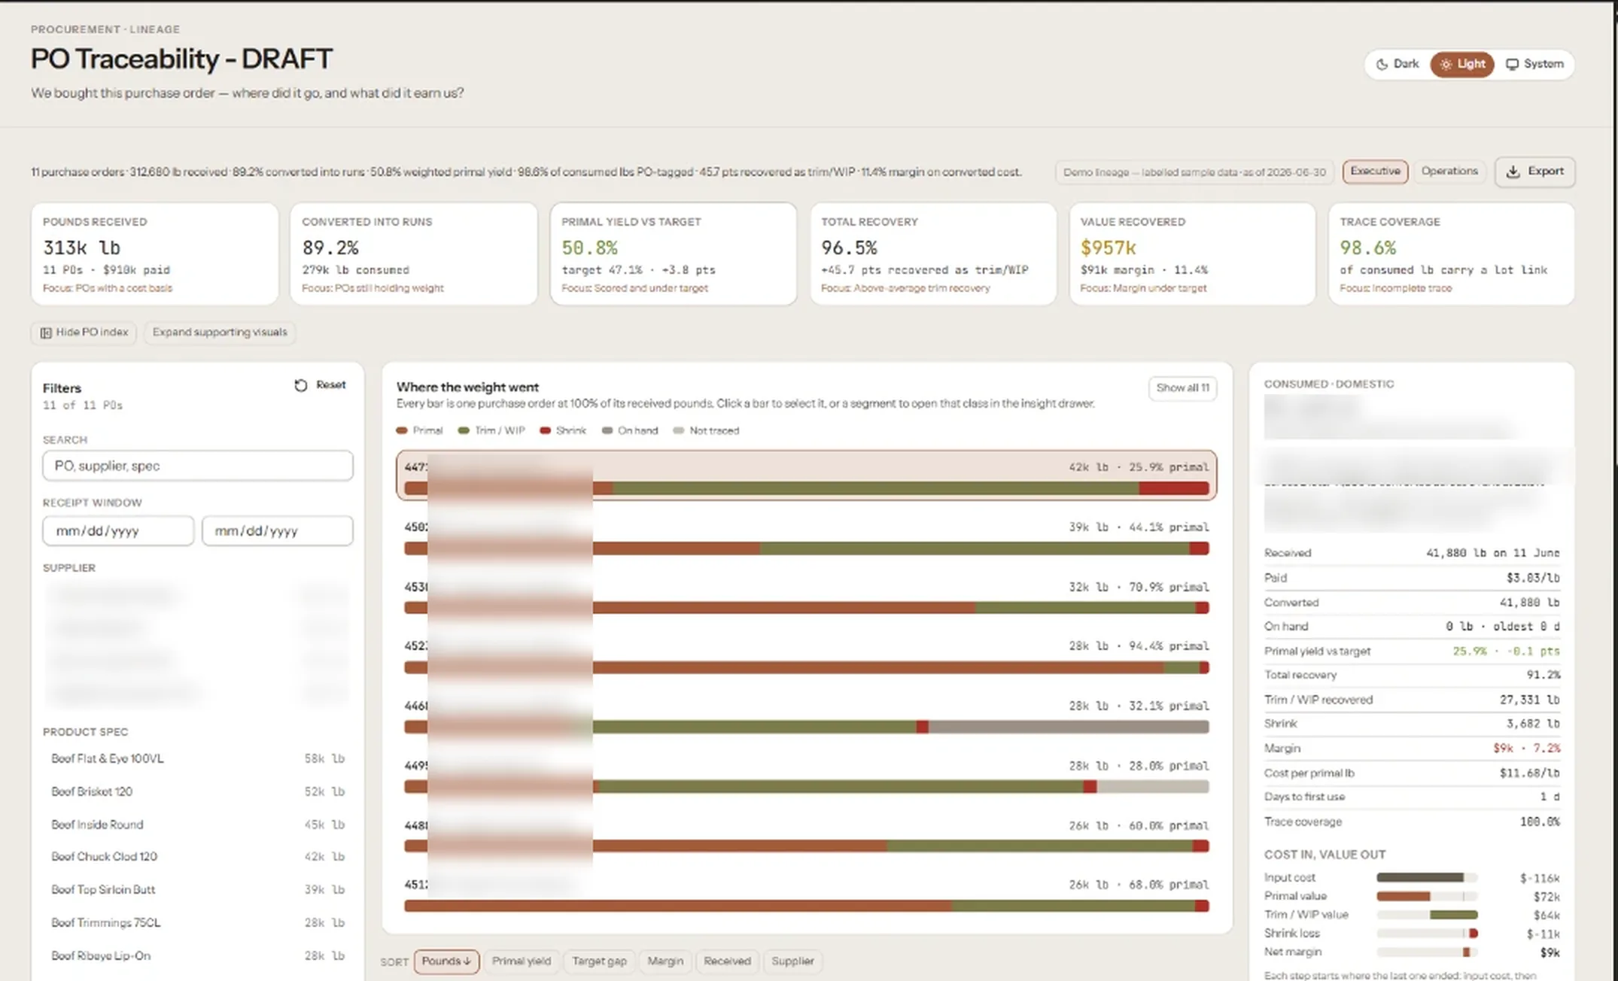
Task: Select the Trace Coverage card
Action: (x=1452, y=254)
